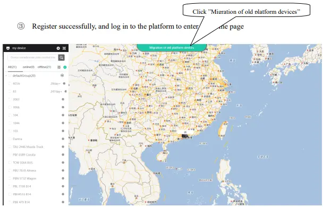
Task: Click the magnifier search button
Action: point(62,57)
